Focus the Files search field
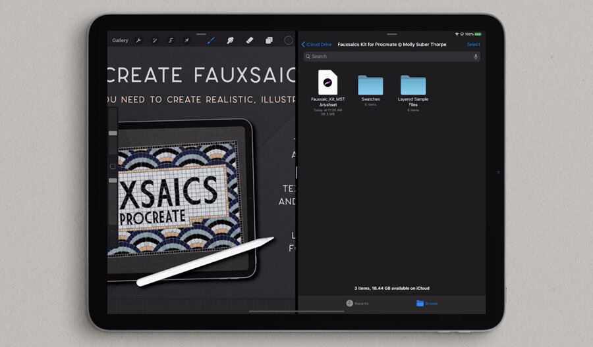593x347 pixels. [389, 57]
